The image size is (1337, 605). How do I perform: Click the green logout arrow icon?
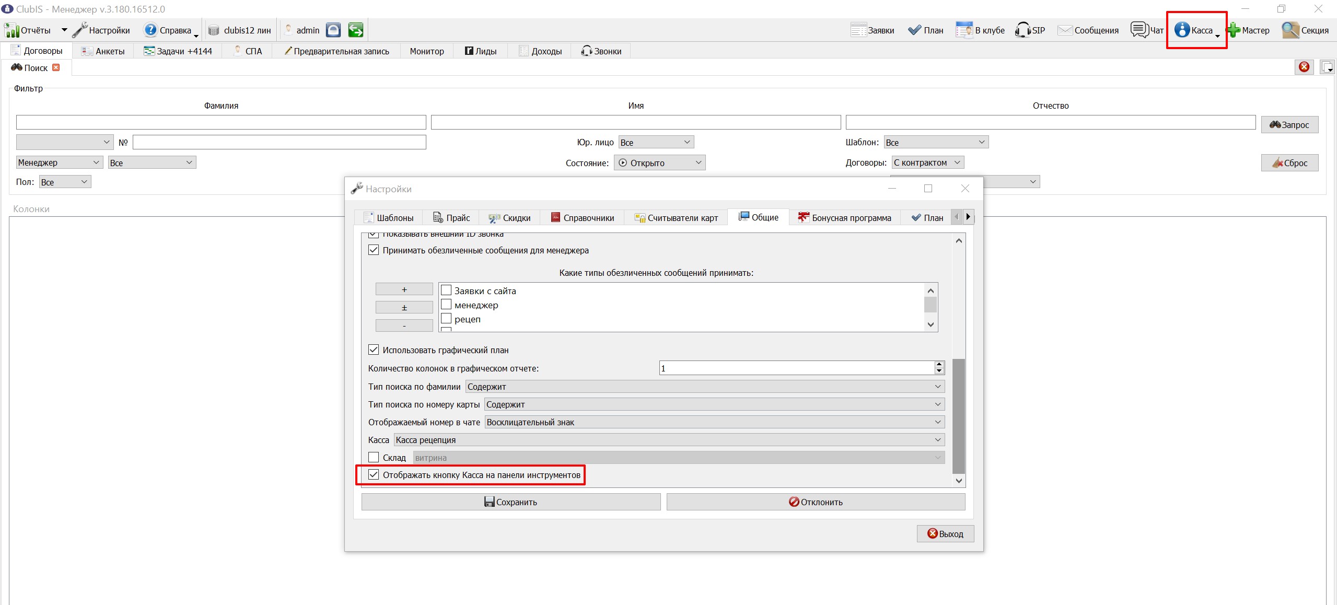pyautogui.click(x=356, y=30)
